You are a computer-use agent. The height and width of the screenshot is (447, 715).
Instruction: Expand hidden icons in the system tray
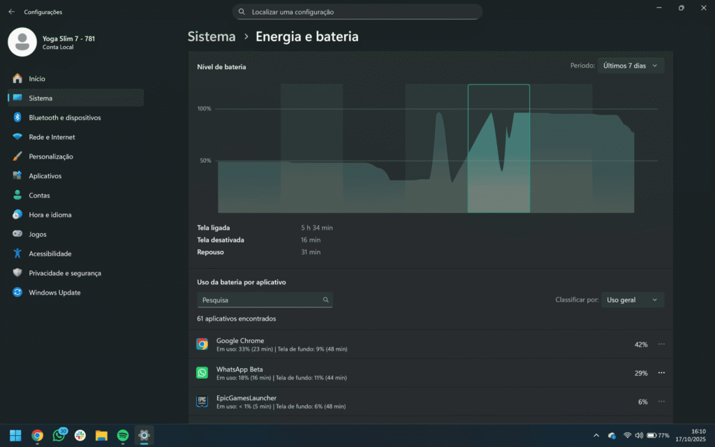pos(597,435)
